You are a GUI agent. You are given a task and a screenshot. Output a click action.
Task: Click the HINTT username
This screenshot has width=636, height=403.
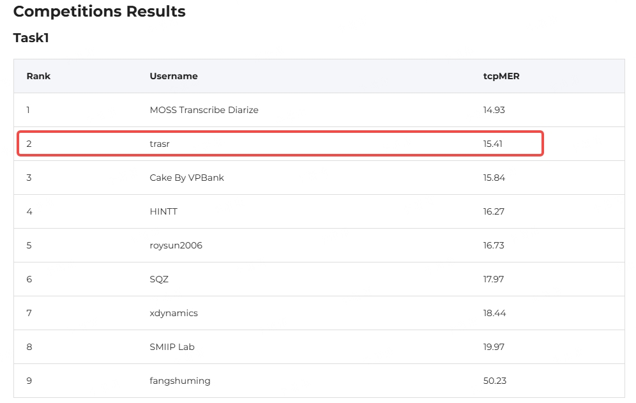point(163,211)
